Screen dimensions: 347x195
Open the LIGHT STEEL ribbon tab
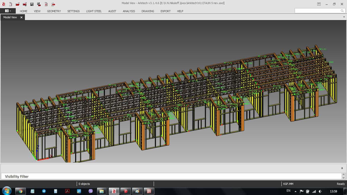click(x=94, y=11)
